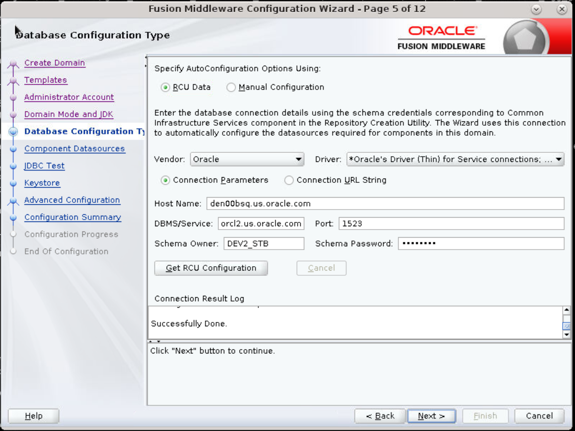The image size is (575, 431).
Task: Go to Templates step
Action: [46, 80]
